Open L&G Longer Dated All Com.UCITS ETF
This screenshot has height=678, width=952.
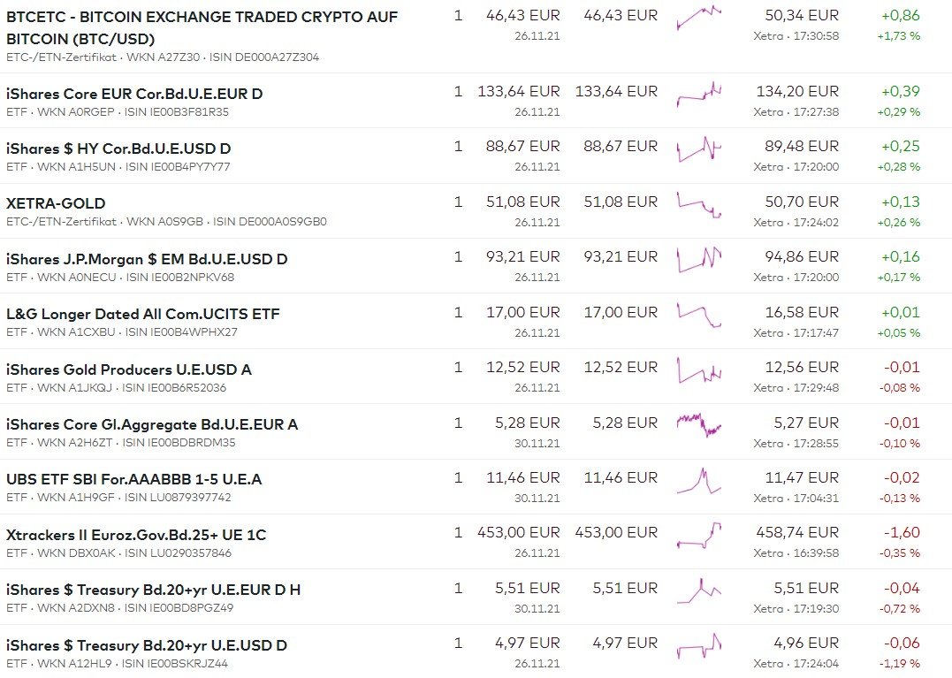[x=142, y=314]
